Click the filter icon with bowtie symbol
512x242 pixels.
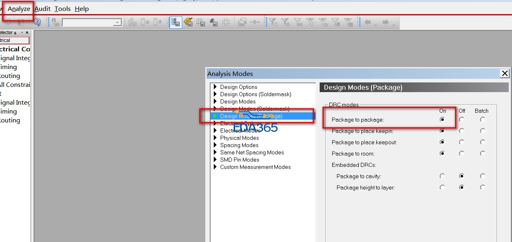298,23
